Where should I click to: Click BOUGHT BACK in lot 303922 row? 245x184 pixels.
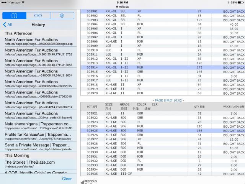coord(234,118)
